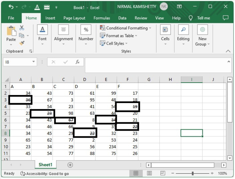The width and height of the screenshot is (235, 179).
Task: Click the zoom out minus button
Action: point(173,173)
